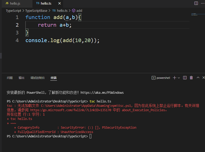Split the editor to the right
This screenshot has width=205, height=152.
click(196, 3)
